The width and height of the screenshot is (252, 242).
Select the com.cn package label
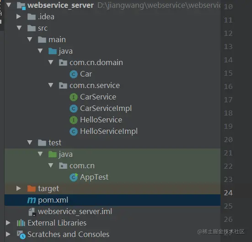82,166
